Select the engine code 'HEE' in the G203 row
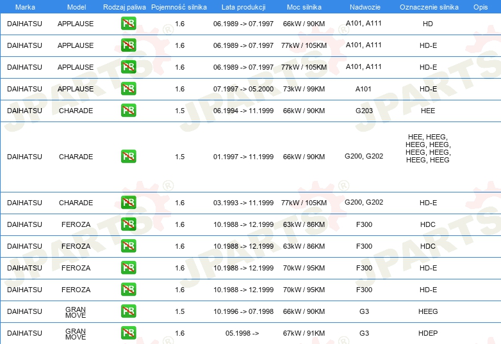 click(428, 111)
